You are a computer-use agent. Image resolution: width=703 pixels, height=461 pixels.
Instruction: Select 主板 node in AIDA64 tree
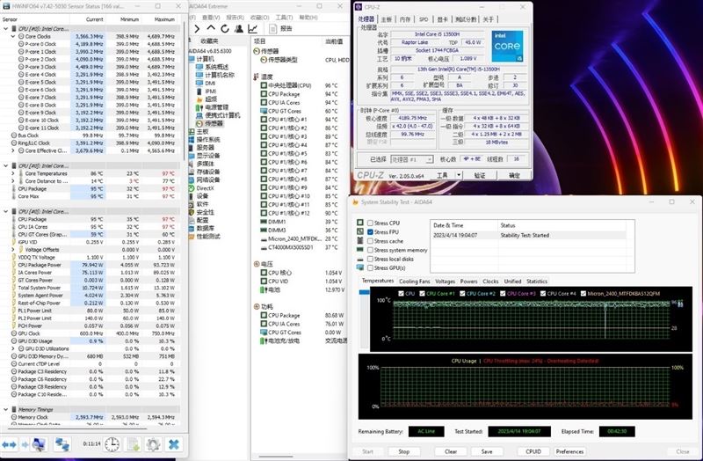tap(199, 131)
